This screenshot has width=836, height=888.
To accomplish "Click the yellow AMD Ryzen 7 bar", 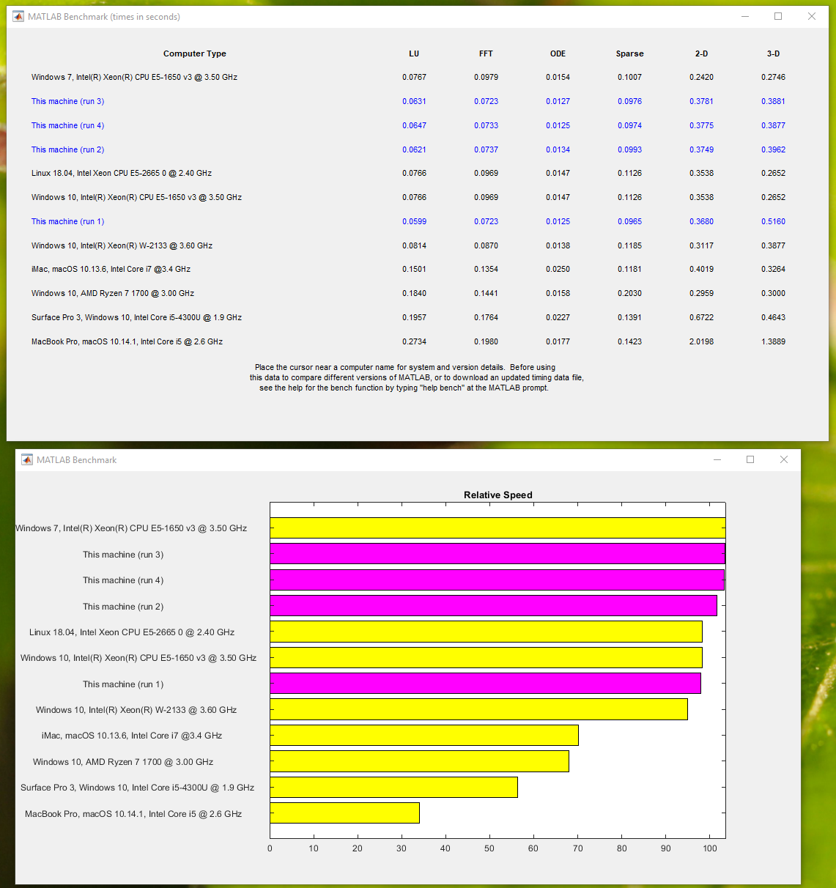I will click(419, 761).
